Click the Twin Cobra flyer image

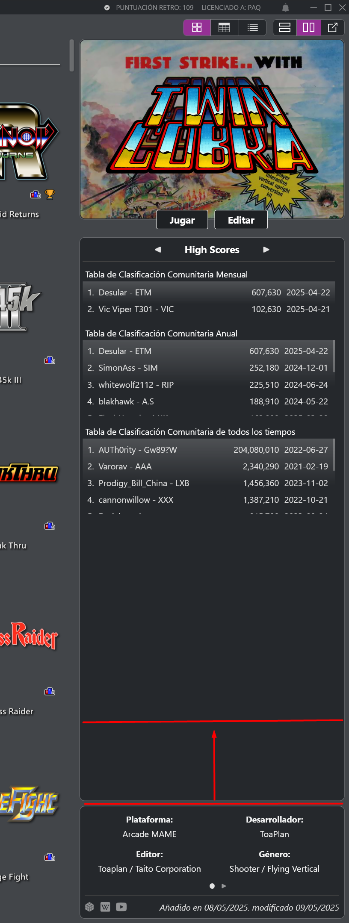[212, 129]
